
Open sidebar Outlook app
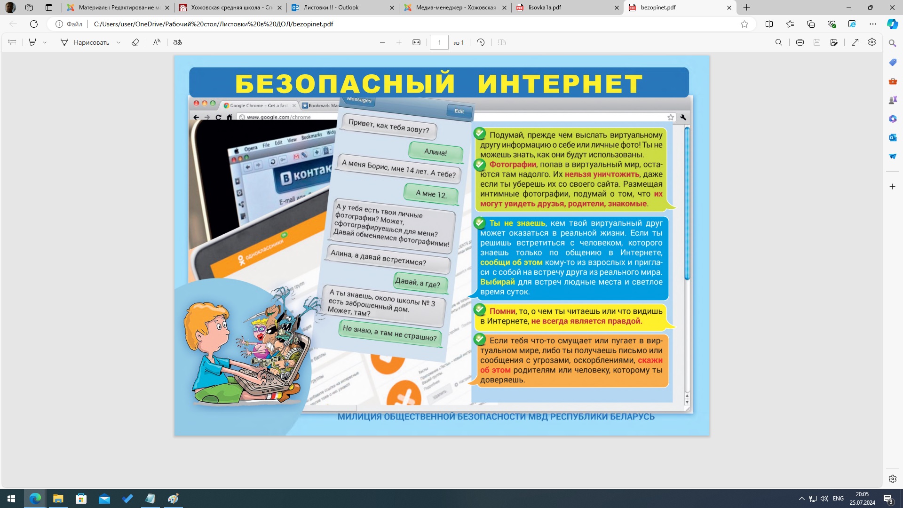pos(893,137)
